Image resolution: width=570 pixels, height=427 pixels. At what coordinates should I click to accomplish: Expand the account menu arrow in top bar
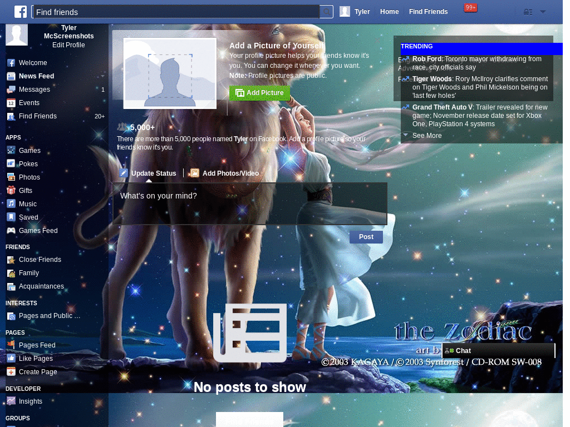[x=543, y=12]
